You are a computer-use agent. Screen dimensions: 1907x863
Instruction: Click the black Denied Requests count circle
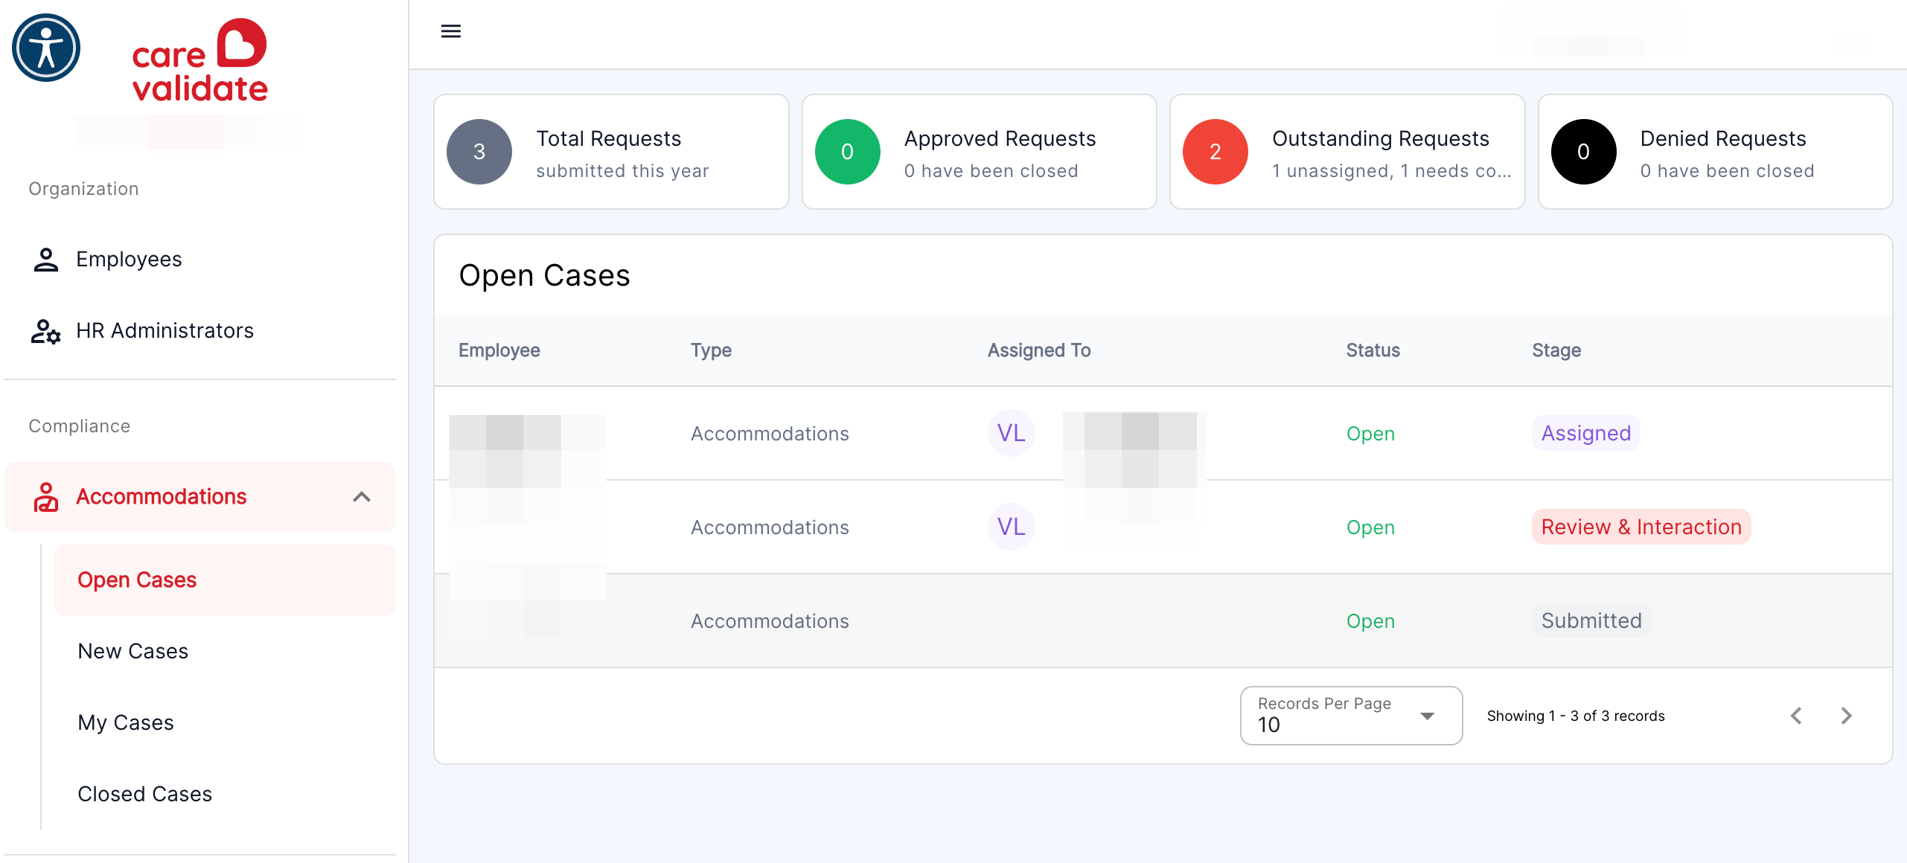click(x=1583, y=152)
